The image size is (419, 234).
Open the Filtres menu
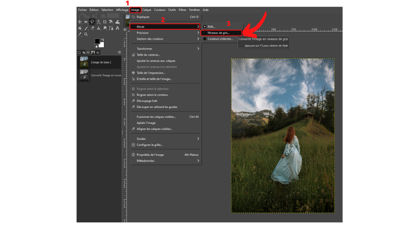click(x=183, y=10)
